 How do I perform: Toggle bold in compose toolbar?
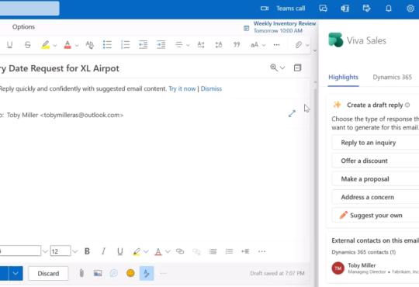point(87,251)
